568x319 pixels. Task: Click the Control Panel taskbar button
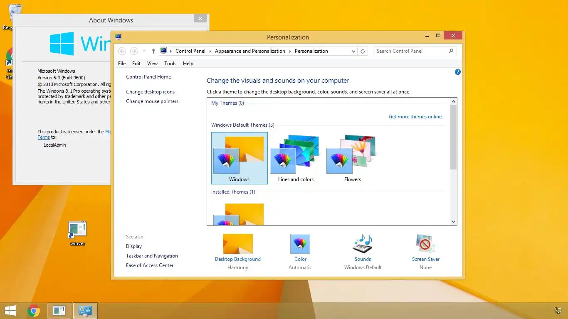tap(85, 311)
